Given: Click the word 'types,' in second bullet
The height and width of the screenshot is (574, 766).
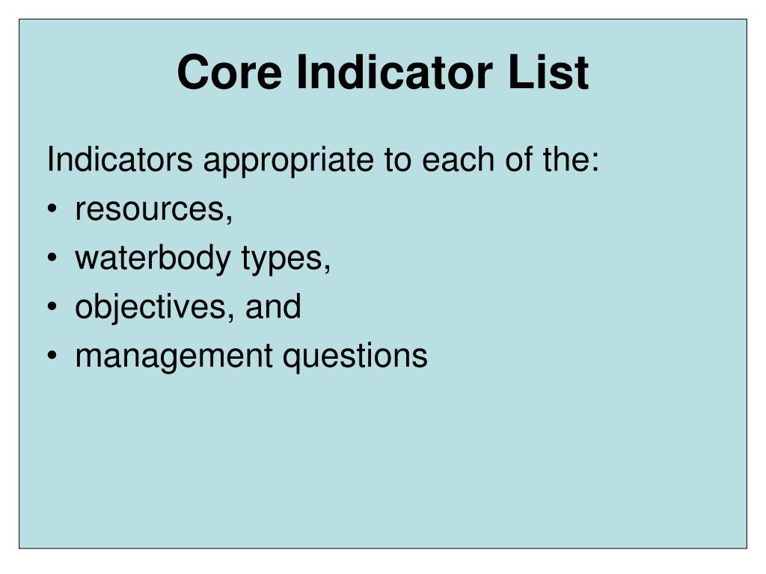Looking at the screenshot, I should [x=287, y=259].
